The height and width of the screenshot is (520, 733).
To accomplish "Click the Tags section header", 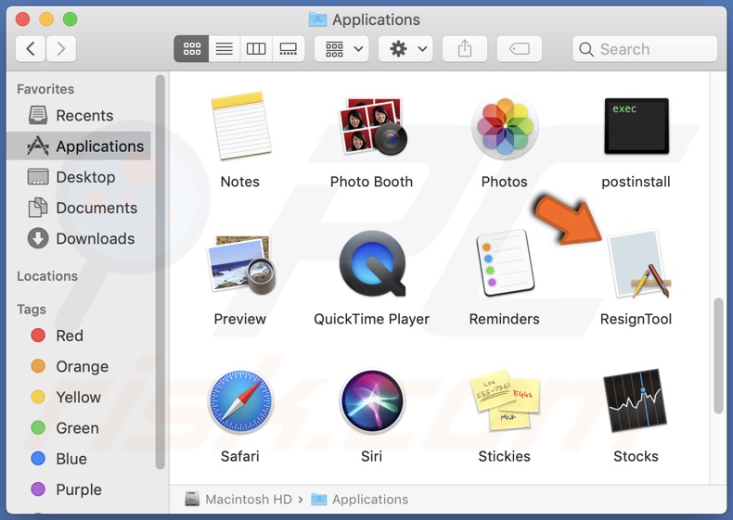I will click(x=32, y=310).
